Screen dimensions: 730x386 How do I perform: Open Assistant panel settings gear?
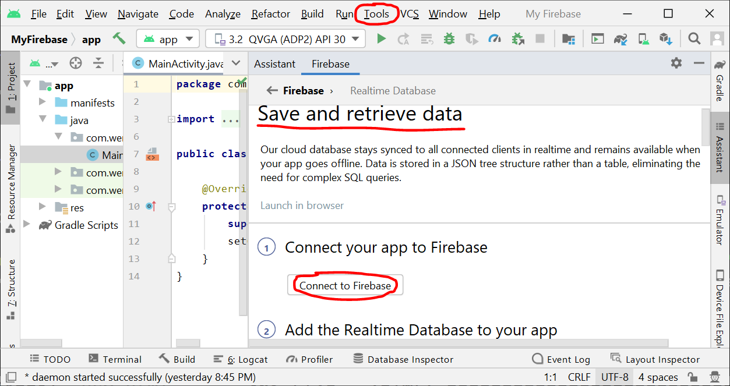click(676, 63)
